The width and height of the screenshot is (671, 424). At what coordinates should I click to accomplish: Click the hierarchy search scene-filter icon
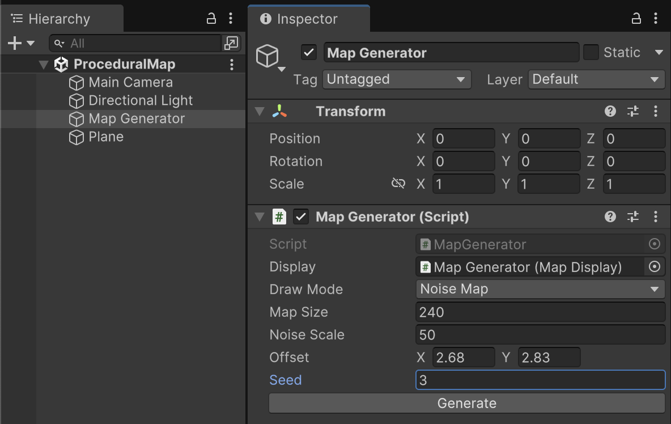pyautogui.click(x=231, y=43)
